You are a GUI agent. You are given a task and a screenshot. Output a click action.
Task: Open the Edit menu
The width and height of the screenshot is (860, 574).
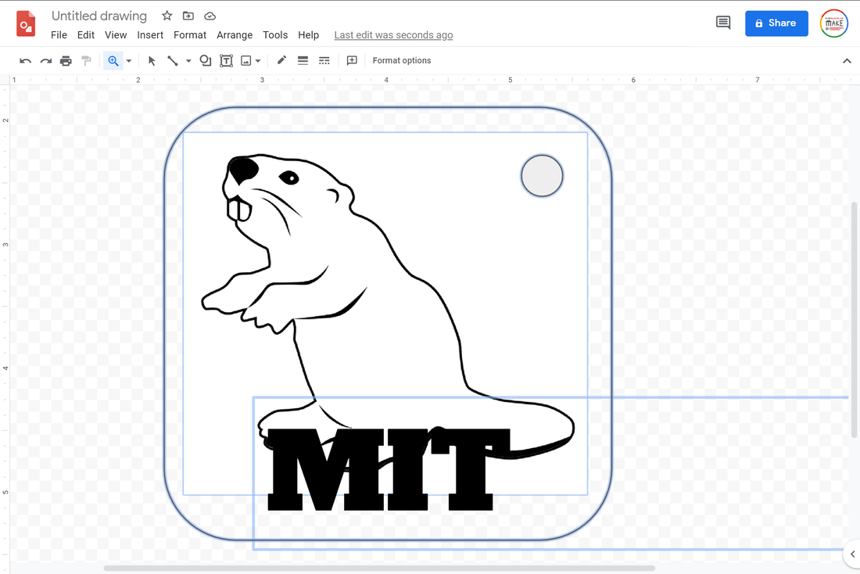[x=85, y=35]
